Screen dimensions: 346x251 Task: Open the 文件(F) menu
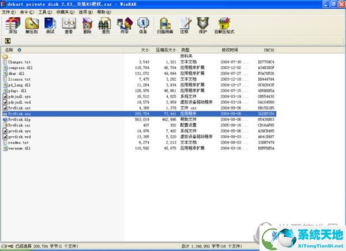click(x=9, y=12)
